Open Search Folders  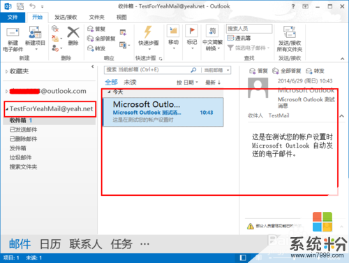tap(23, 167)
